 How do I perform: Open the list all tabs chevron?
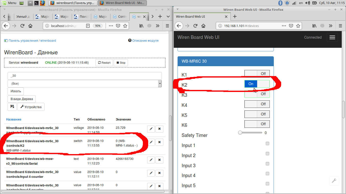[168, 16]
